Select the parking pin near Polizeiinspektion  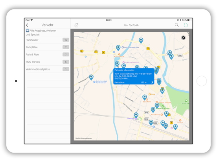coord(118,48)
